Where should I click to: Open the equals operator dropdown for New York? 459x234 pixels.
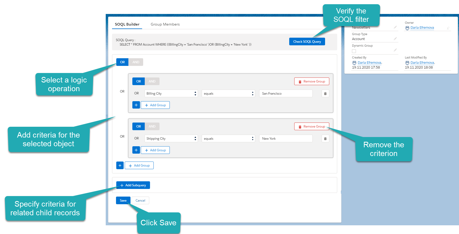(228, 139)
